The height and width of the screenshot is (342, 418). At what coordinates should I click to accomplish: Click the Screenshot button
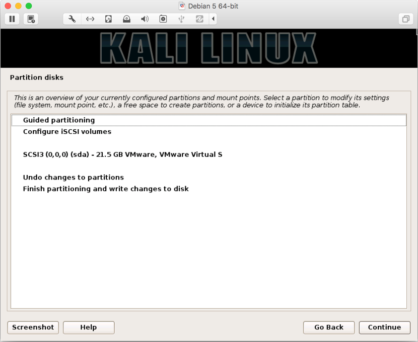point(33,327)
